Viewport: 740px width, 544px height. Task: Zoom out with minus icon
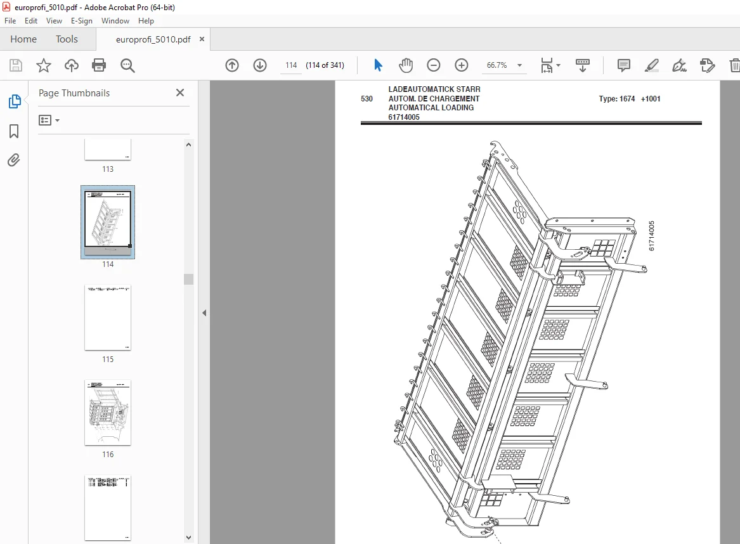click(433, 65)
